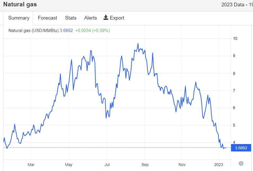The image size is (253, 171).
Task: Switch to the Summary tab
Action: (19, 18)
